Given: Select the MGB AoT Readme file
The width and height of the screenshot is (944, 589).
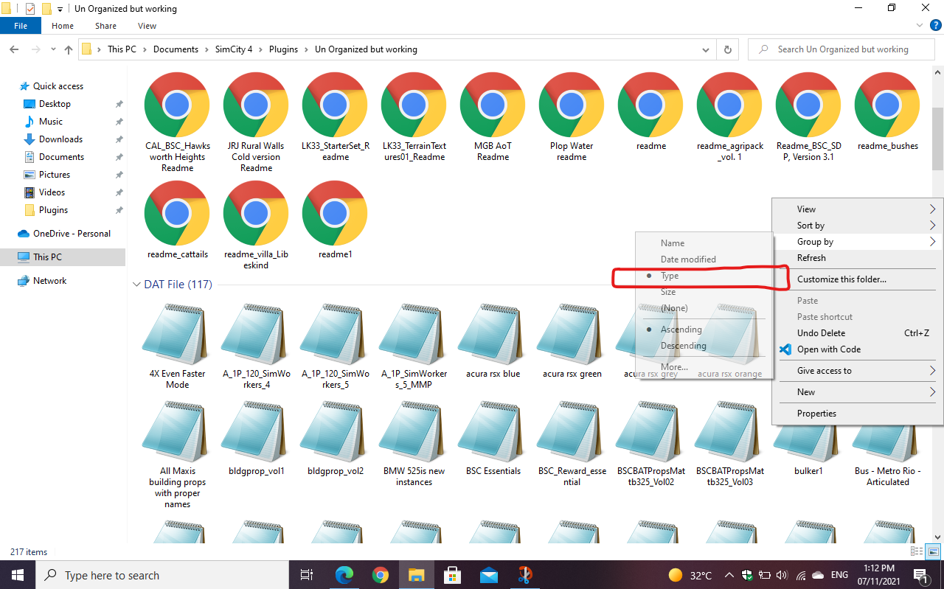Looking at the screenshot, I should point(493,116).
